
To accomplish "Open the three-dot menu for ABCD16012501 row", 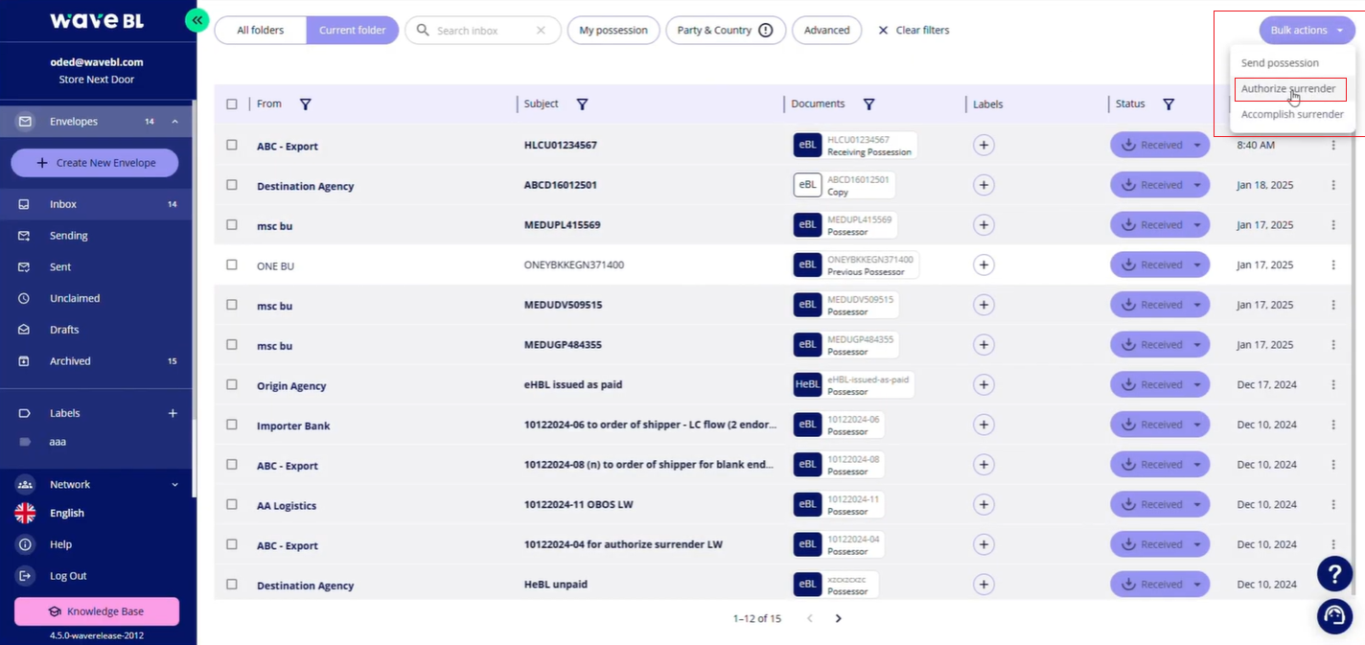I will tap(1332, 185).
